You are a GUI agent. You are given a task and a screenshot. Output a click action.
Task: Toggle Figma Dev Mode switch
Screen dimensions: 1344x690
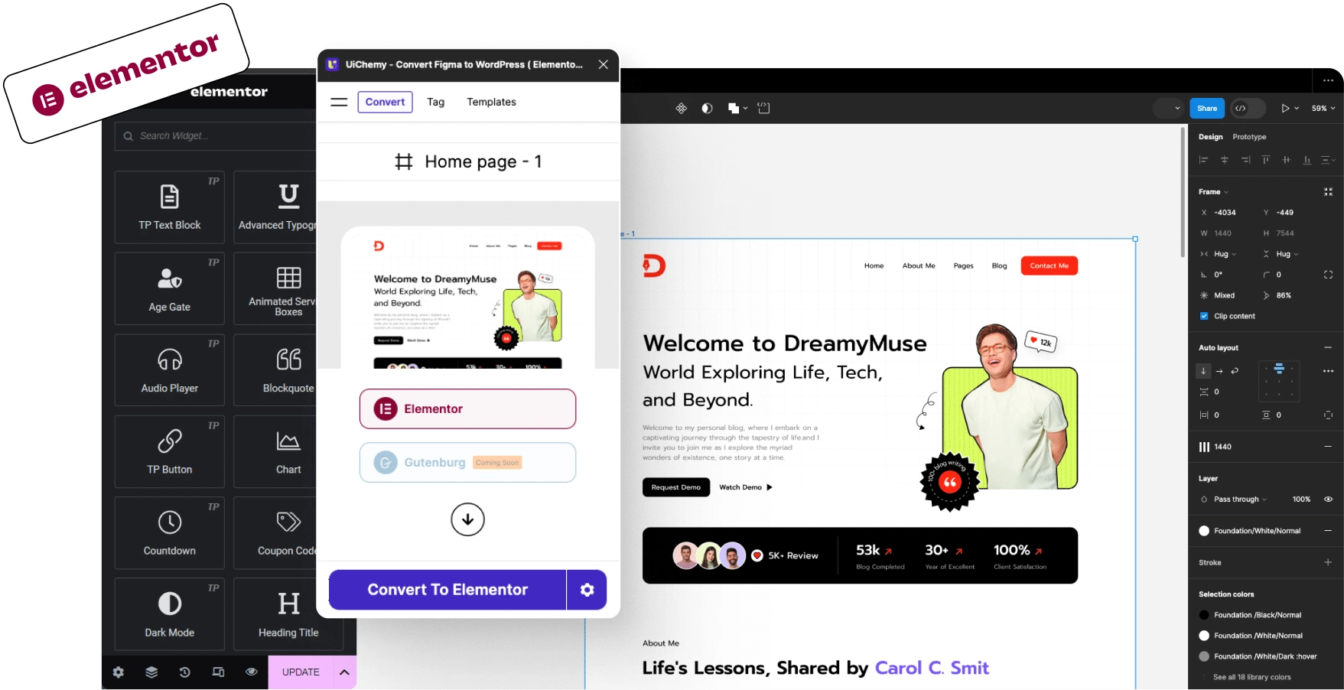1248,108
